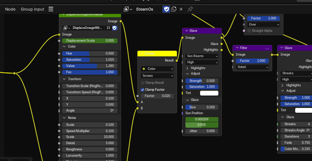Image resolution: width=312 pixels, height=161 pixels.
Task: Click the Displacement Scale slider
Action: [90, 41]
